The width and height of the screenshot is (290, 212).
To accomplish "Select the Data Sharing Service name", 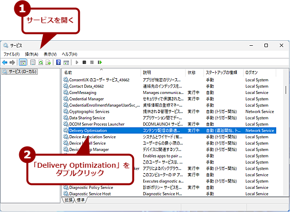I will pos(87,118).
